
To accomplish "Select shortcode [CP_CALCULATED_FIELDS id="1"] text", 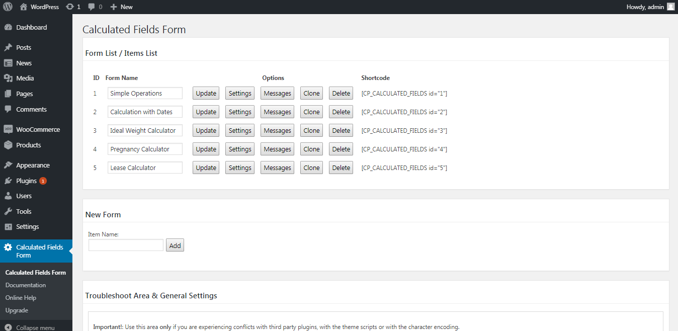I will point(404,93).
